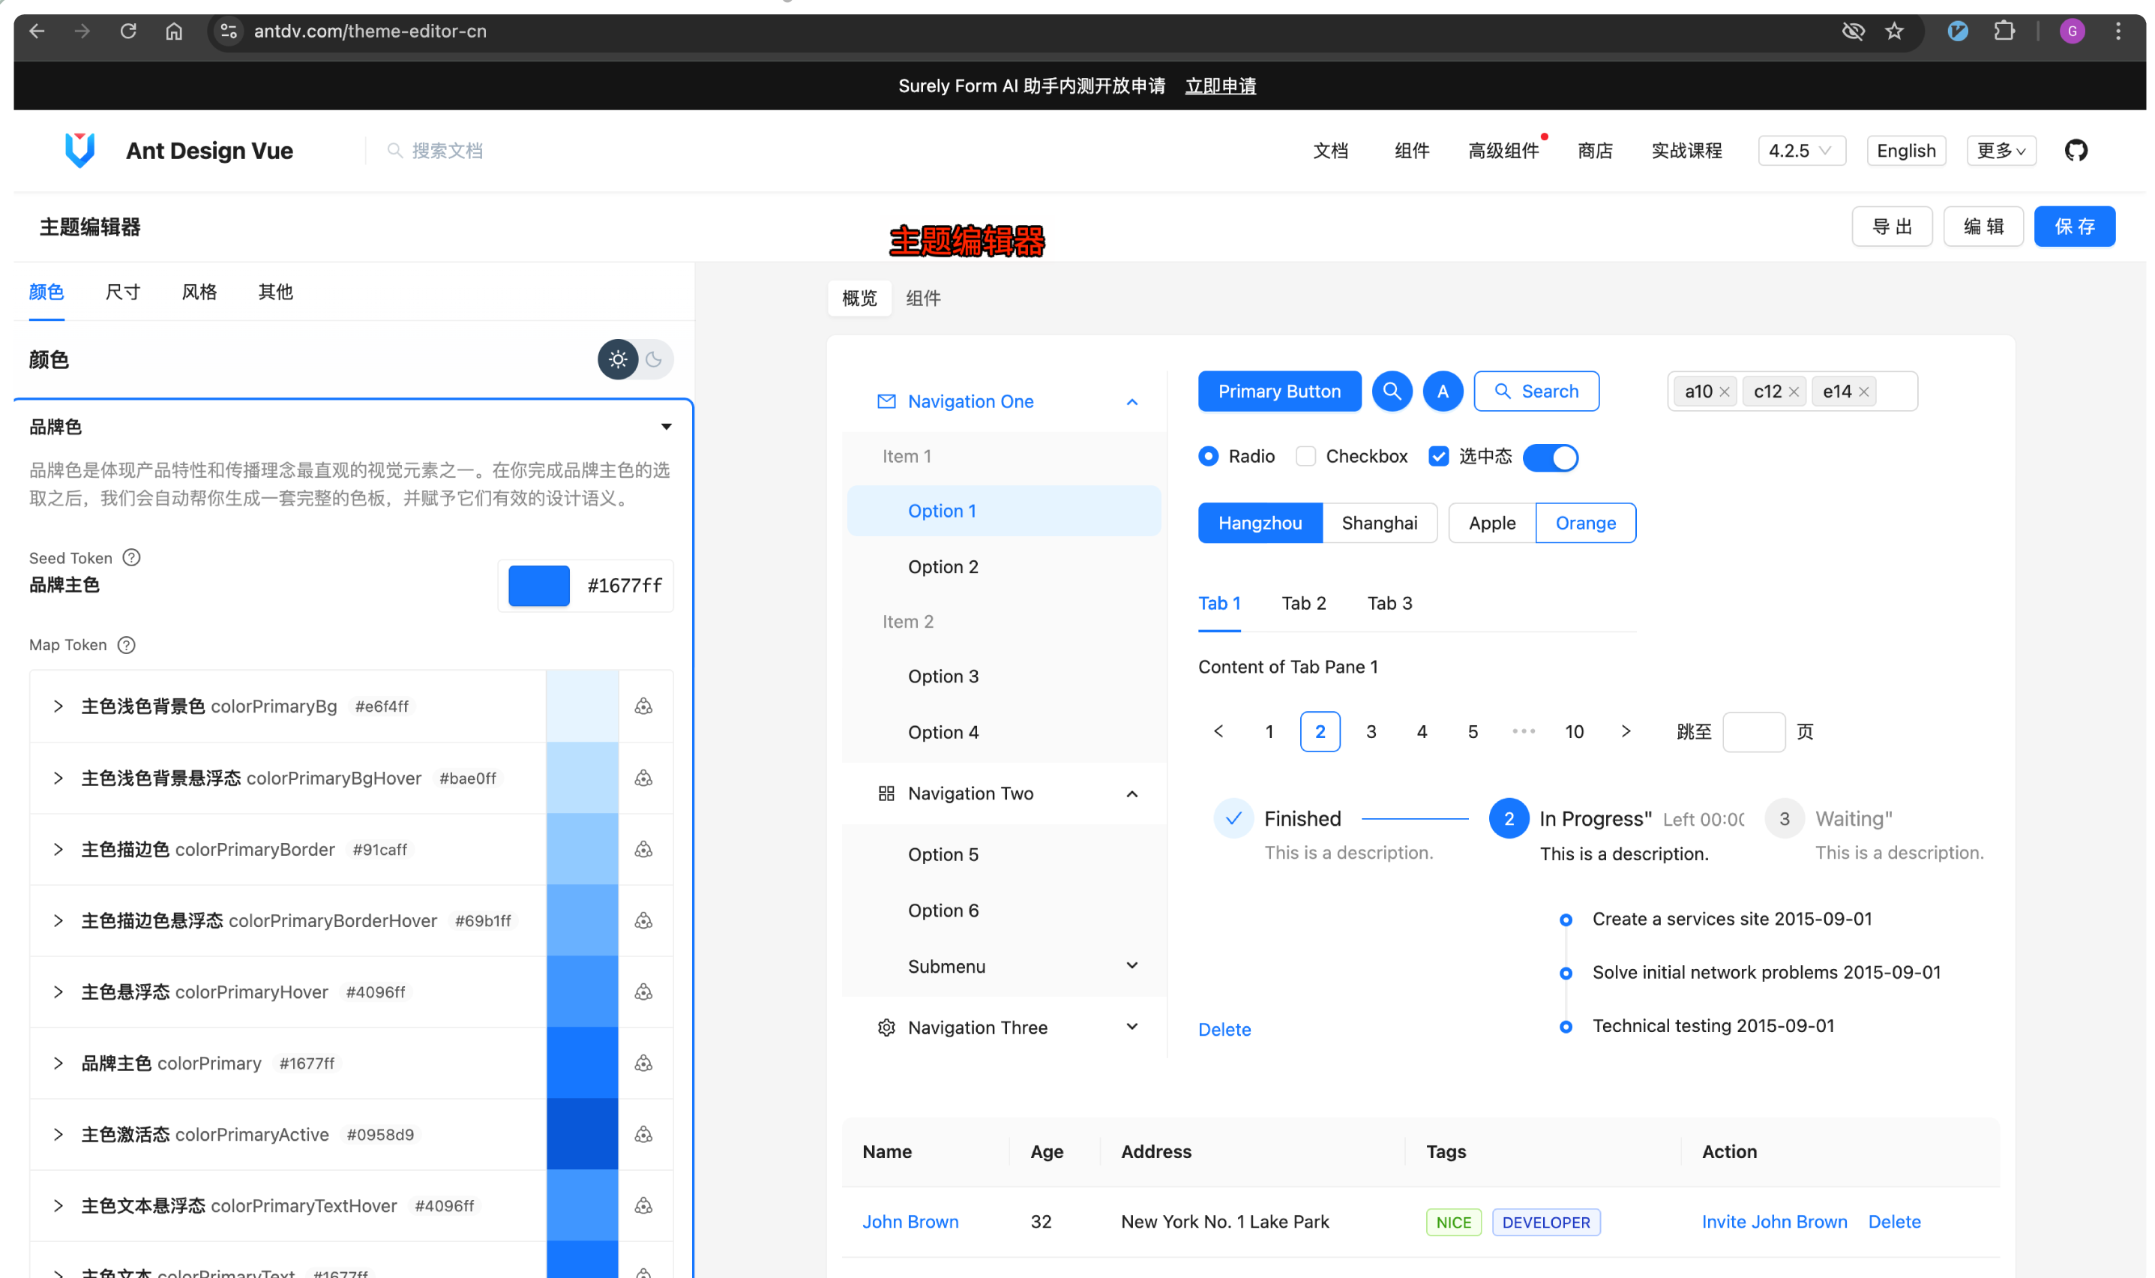Viewport: 2155px width, 1278px height.
Task: Open the GitHub repository icon
Action: [2076, 151]
